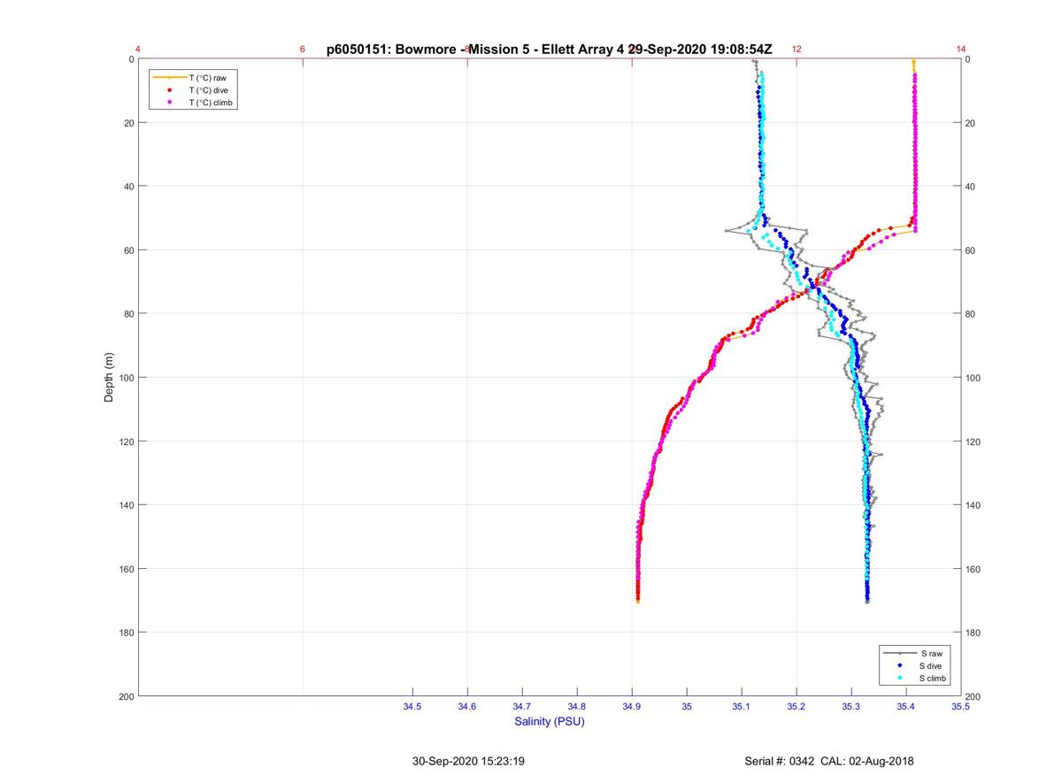Click salinity axis tick label 34.6
This screenshot has height=783, width=1062.
coord(467,707)
